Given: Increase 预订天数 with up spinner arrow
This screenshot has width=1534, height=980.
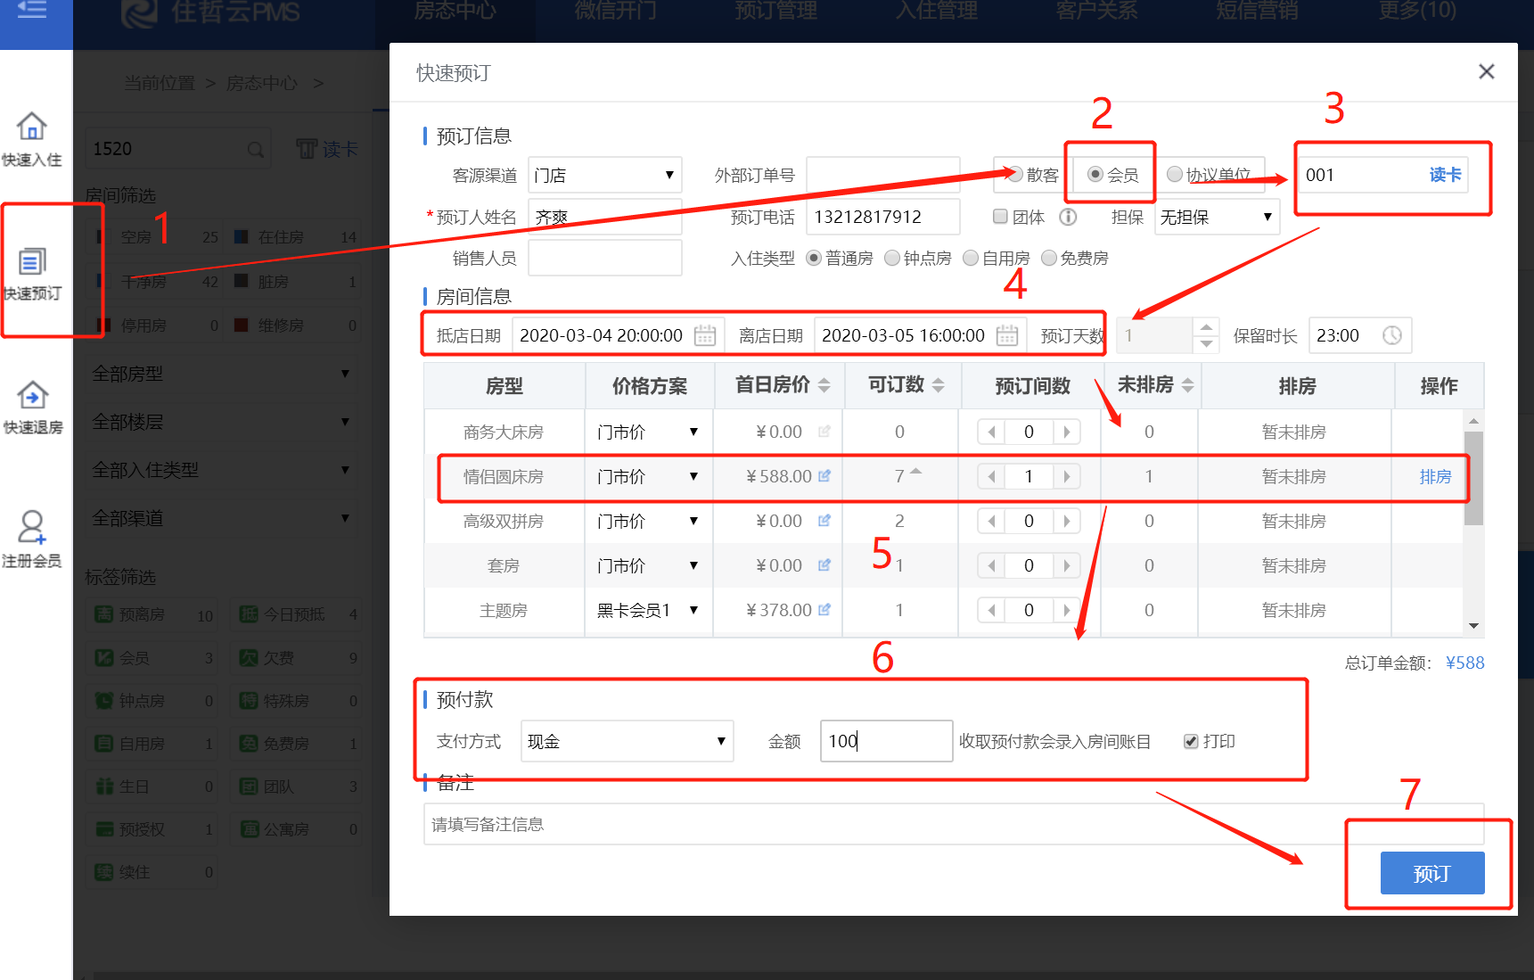Looking at the screenshot, I should 1206,327.
